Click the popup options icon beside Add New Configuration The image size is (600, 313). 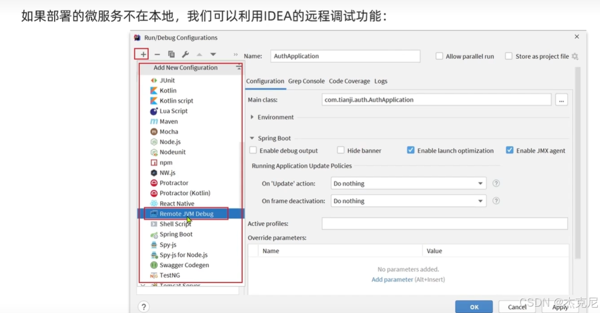[x=238, y=67]
